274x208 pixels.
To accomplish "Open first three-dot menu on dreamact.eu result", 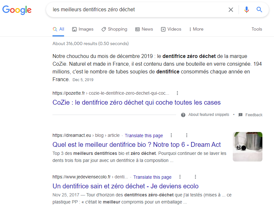I will (x=171, y=135).
